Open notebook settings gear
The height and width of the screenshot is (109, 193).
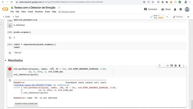181,9
